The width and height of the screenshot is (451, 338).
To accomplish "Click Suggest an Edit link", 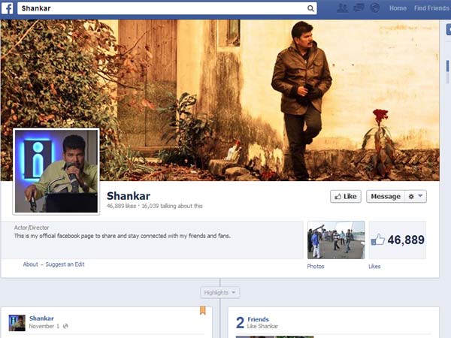I will [64, 264].
